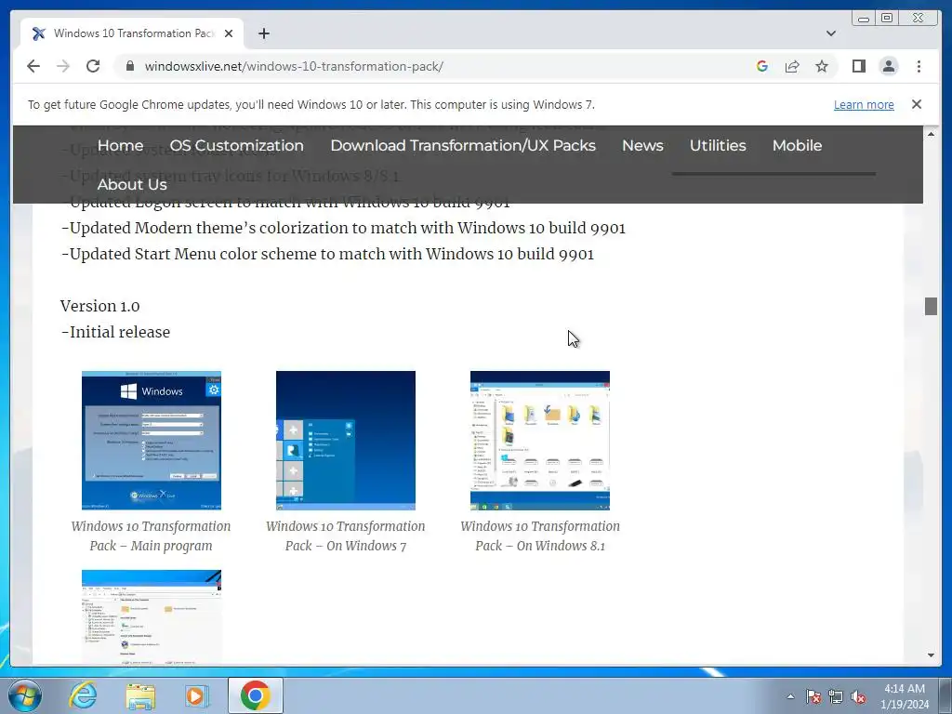The image size is (952, 714).
Task: Click the page scroll down arrow
Action: click(931, 655)
